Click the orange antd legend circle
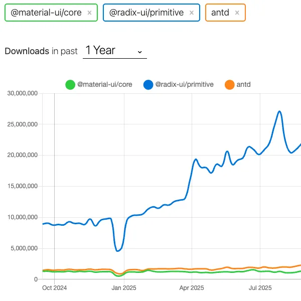 [229, 85]
